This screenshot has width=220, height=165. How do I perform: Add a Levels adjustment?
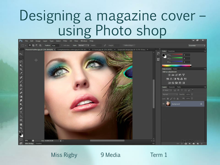[173, 75]
